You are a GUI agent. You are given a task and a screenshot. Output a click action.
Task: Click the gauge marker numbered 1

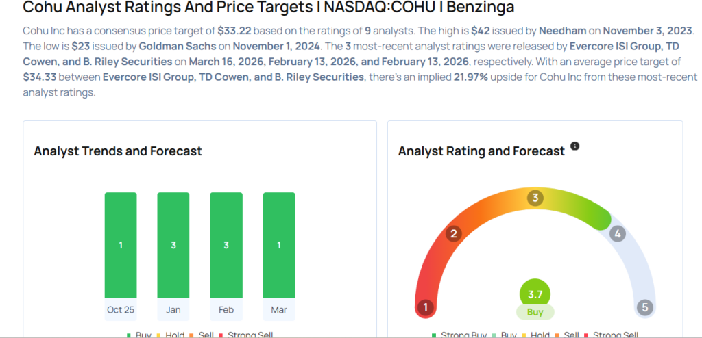point(425,307)
